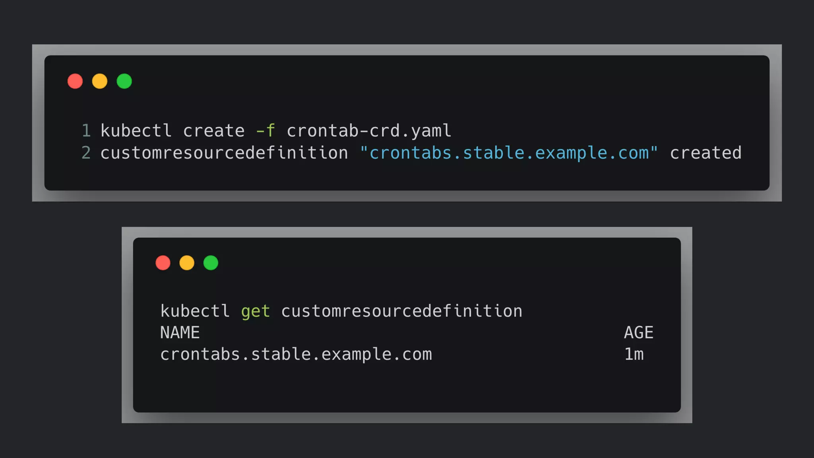Click the word "create" in the first command
This screenshot has height=458, width=814.
[214, 131]
